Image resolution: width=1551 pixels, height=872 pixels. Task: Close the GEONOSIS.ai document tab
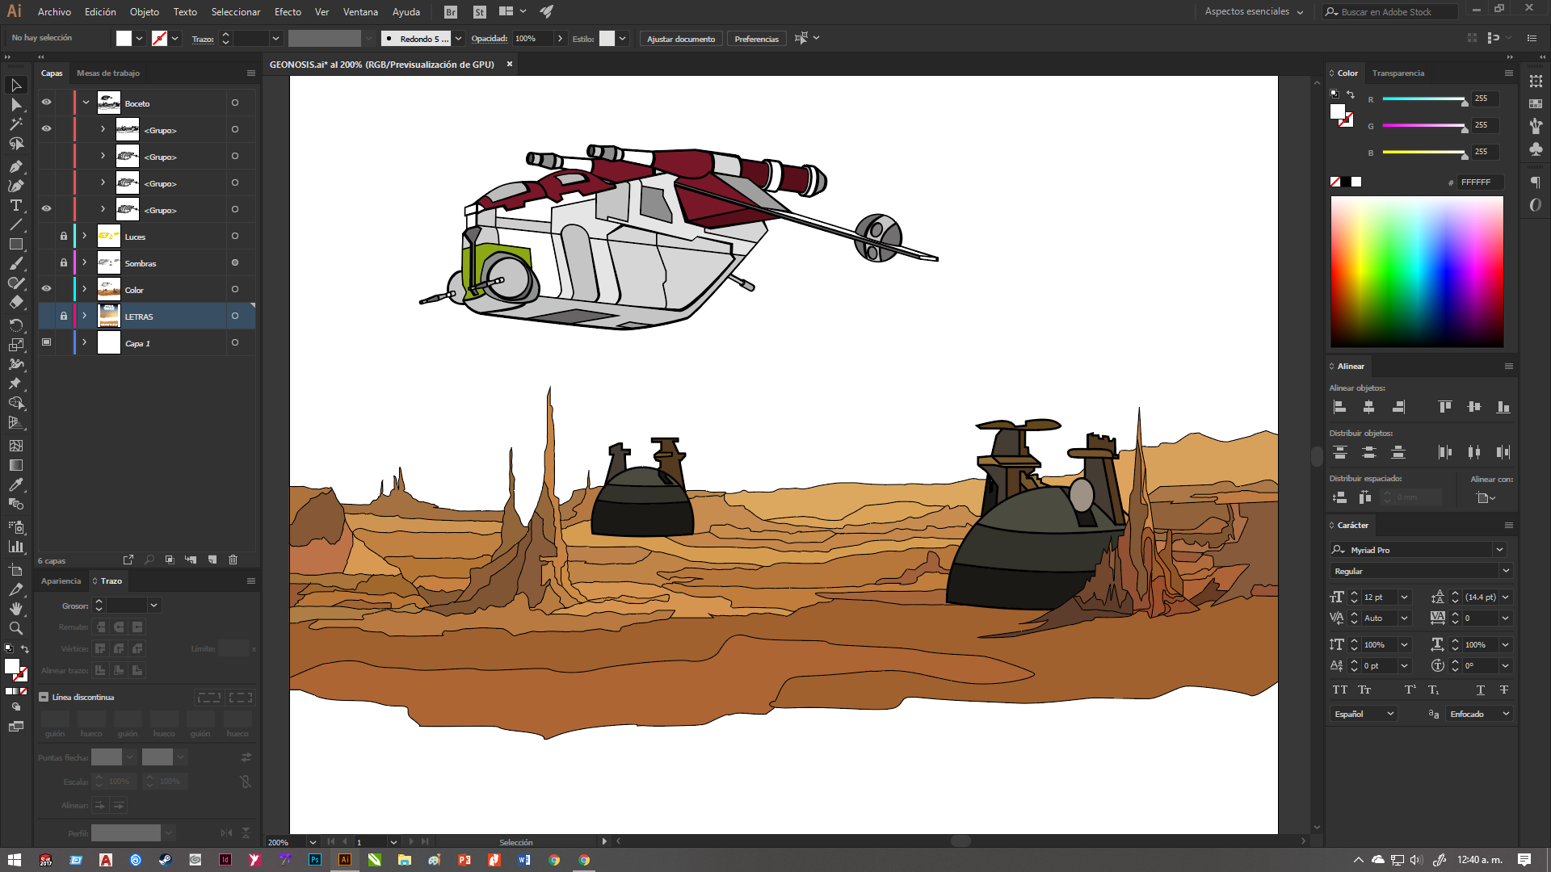point(510,64)
